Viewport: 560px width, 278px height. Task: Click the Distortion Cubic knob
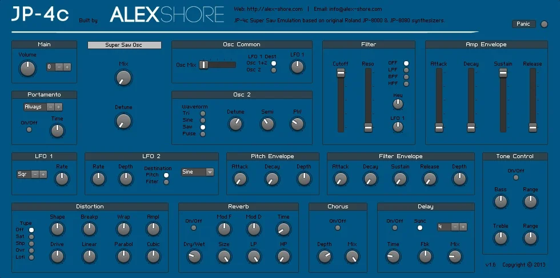(153, 256)
